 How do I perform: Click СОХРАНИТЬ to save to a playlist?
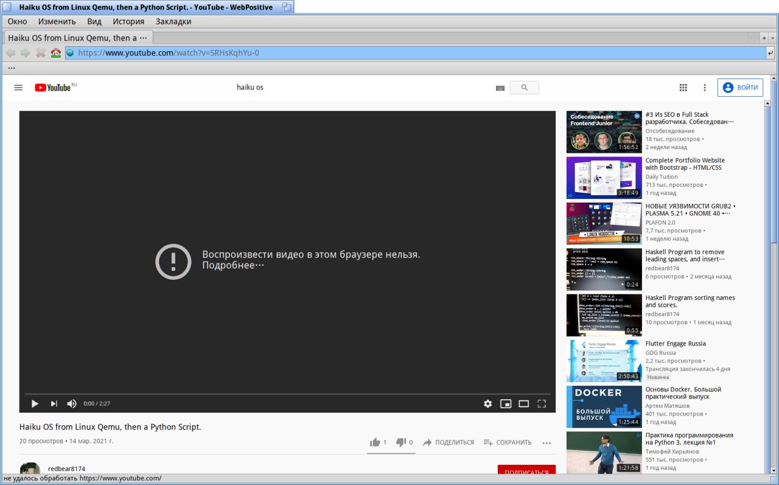tap(508, 442)
